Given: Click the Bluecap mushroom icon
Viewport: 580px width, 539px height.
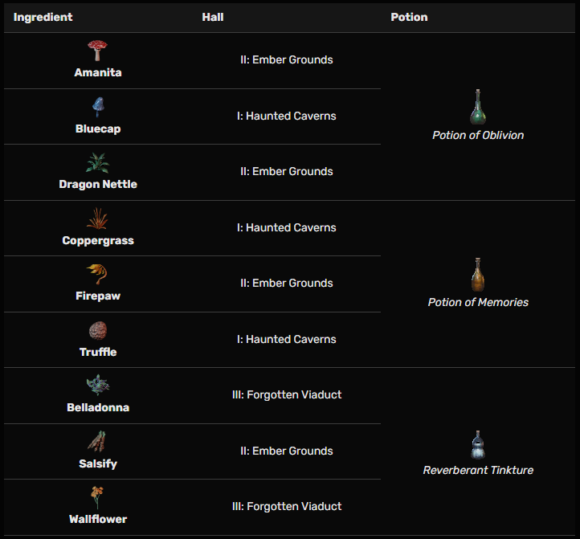Looking at the screenshot, I should pyautogui.click(x=97, y=107).
